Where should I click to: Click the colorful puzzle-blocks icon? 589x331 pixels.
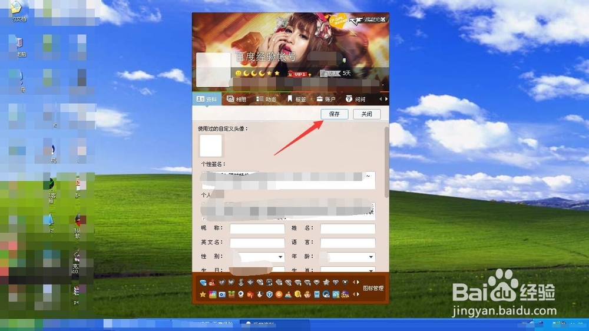213,294
